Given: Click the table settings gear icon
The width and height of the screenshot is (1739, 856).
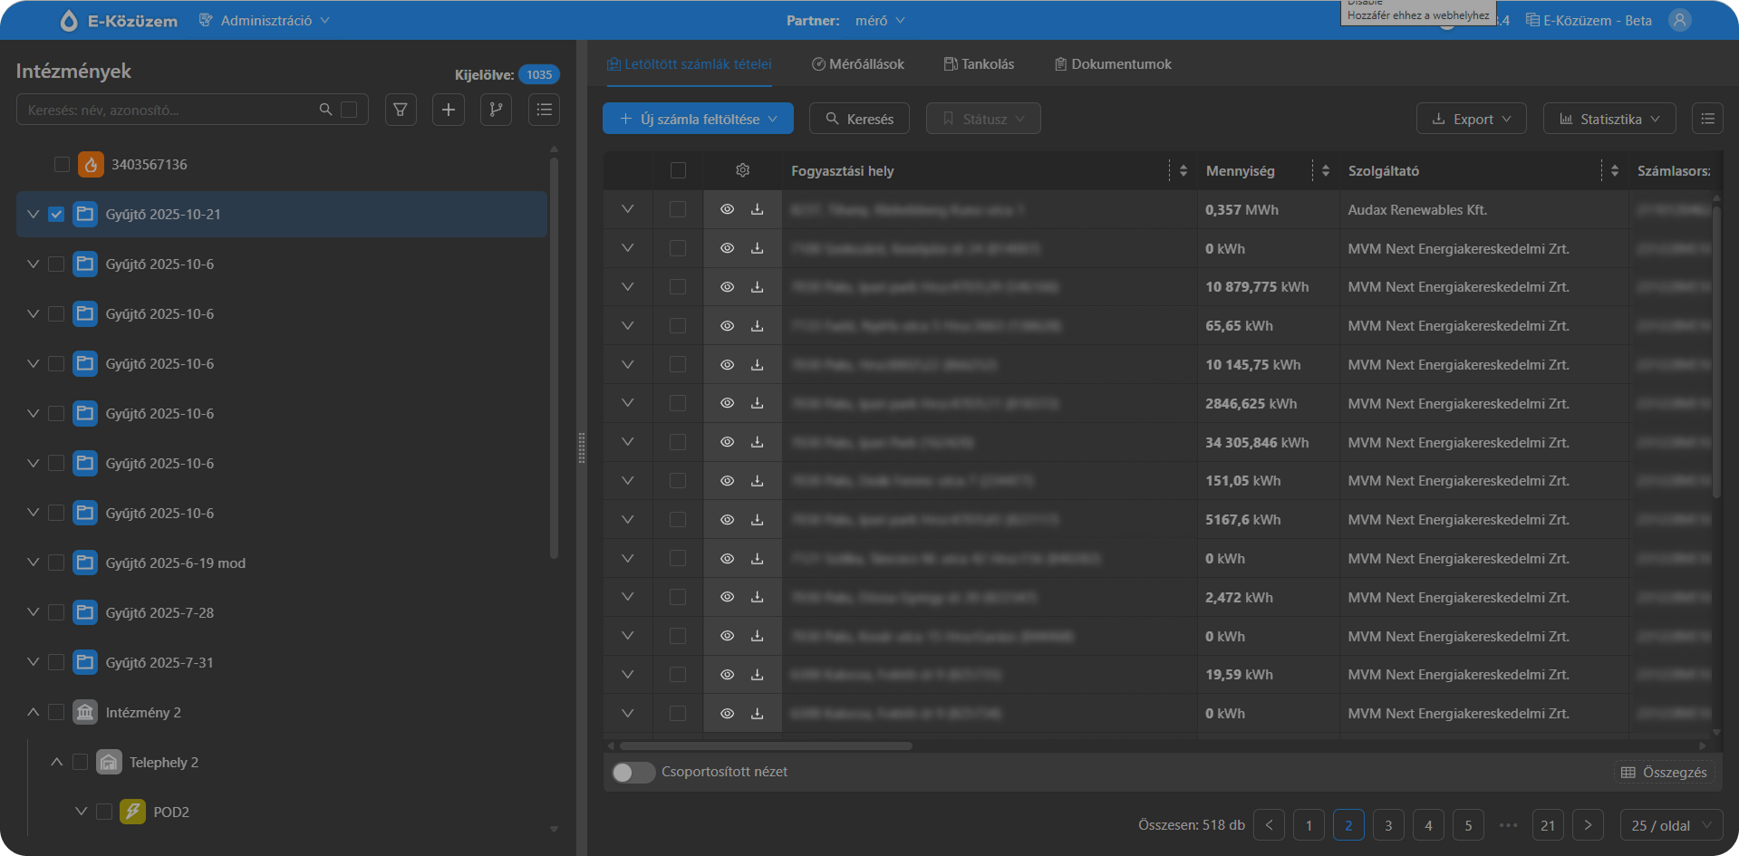Looking at the screenshot, I should 742,170.
